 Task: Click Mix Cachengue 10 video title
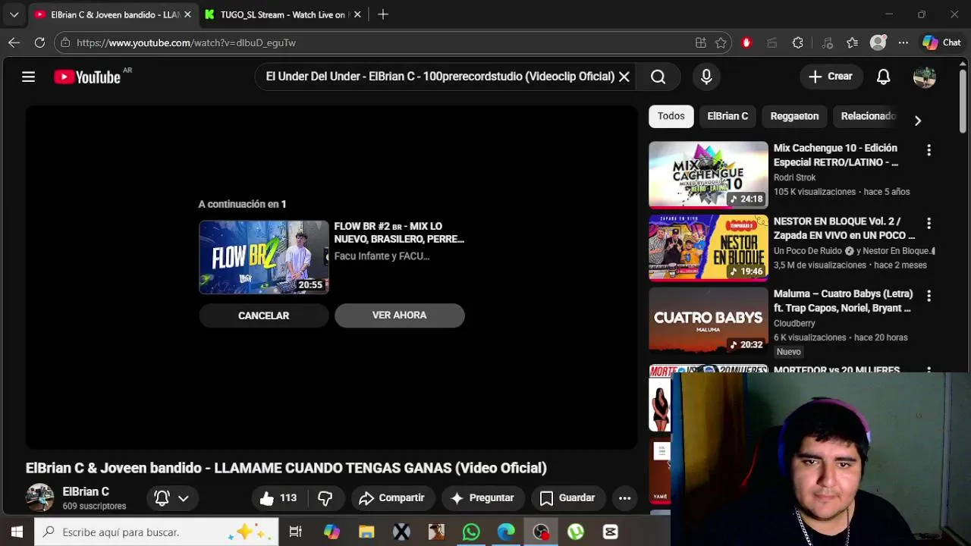[836, 155]
